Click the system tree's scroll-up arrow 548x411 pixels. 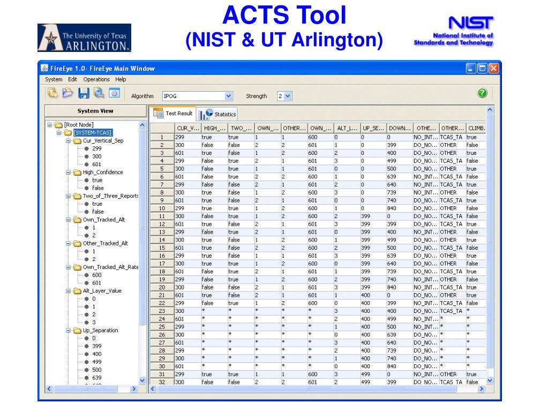[142, 124]
